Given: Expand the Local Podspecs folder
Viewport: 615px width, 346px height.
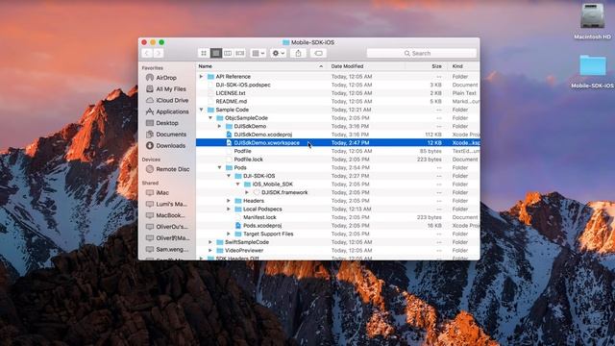Looking at the screenshot, I should [x=229, y=210].
